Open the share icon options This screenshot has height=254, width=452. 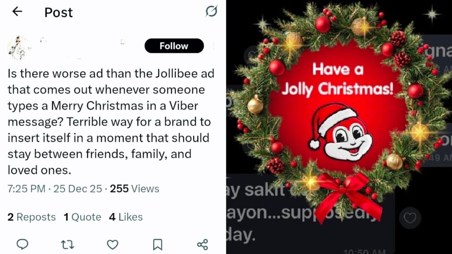[x=203, y=244]
